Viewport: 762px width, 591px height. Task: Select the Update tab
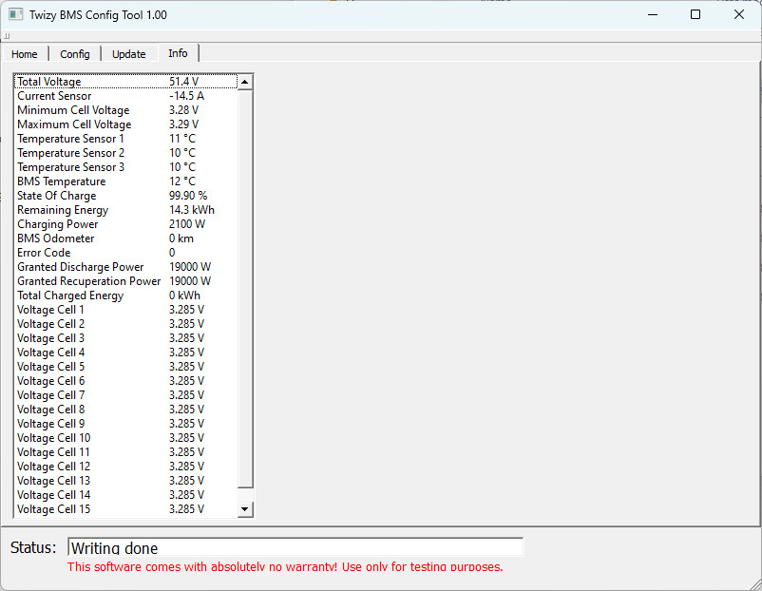pos(129,54)
